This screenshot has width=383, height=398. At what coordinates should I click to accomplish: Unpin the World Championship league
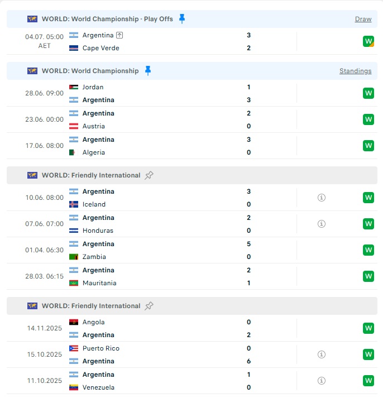(148, 70)
